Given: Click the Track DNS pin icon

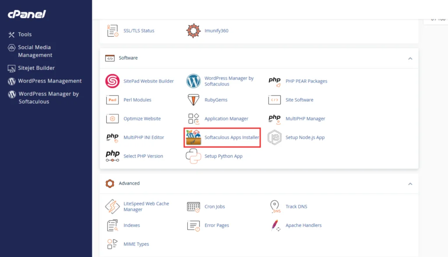Looking at the screenshot, I should coord(275,206).
